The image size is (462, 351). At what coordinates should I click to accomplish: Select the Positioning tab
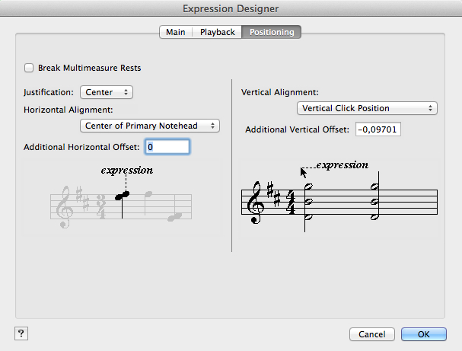(x=272, y=32)
